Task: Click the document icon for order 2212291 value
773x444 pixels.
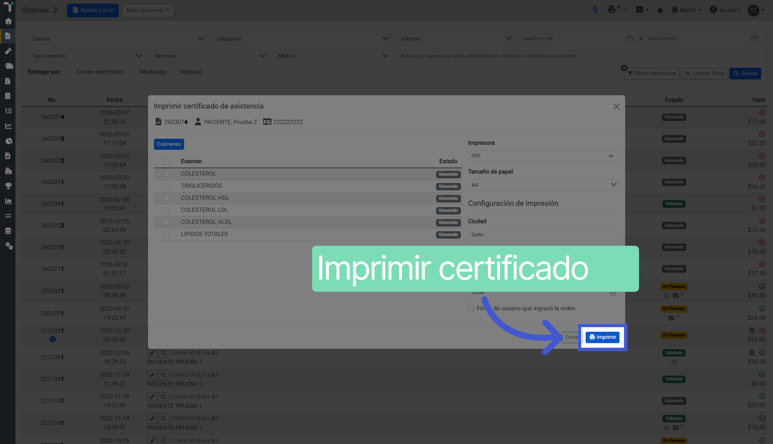Action: pyautogui.click(x=752, y=330)
